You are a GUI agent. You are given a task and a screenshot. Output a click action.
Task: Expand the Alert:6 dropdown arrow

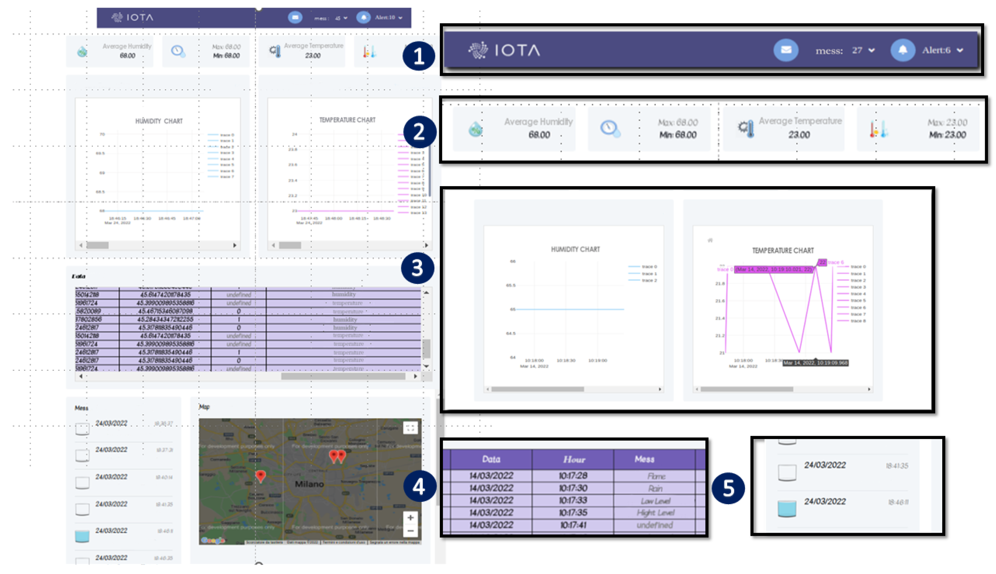(x=960, y=50)
